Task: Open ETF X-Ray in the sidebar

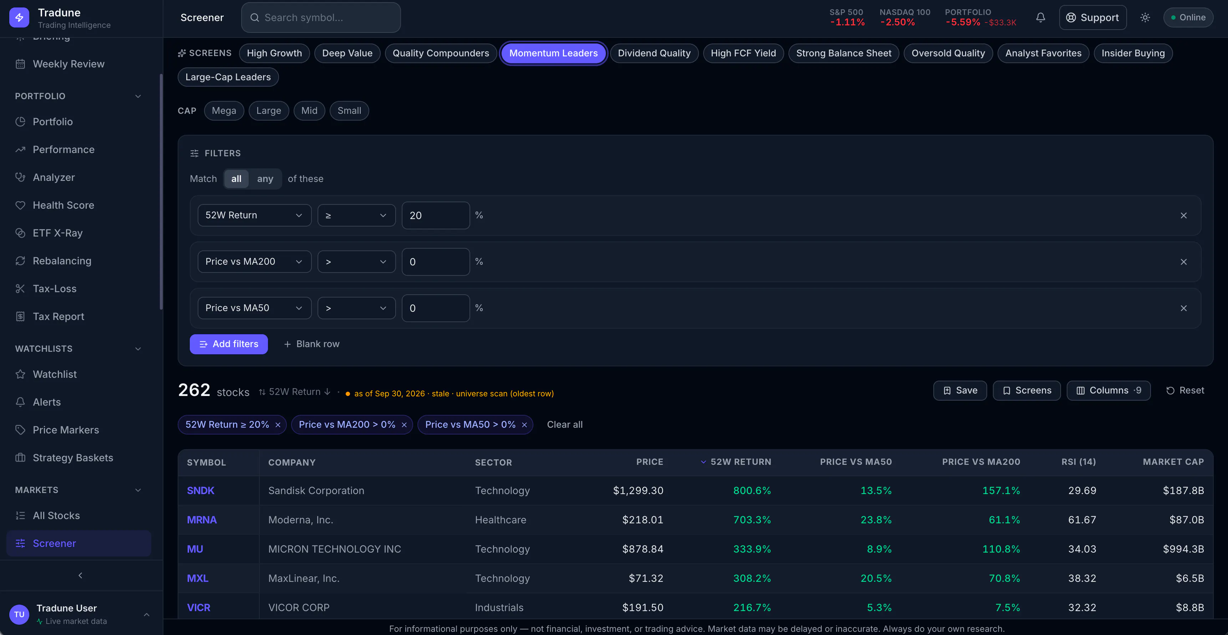Action: 78,233
